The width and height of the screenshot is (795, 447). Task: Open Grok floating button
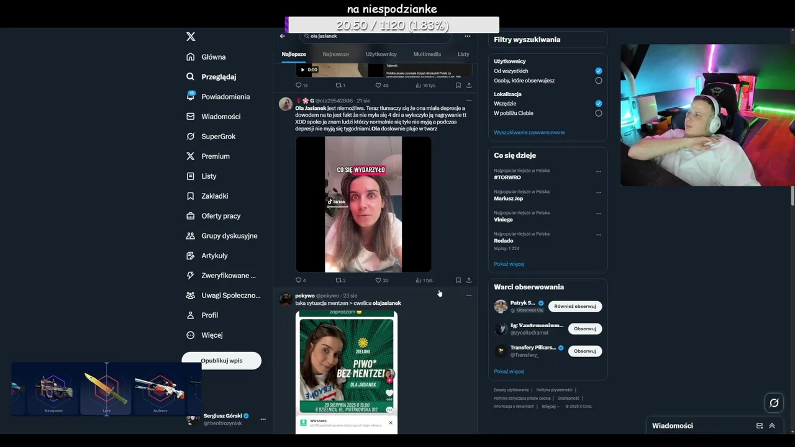click(x=774, y=403)
